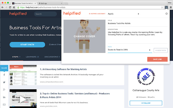The width and height of the screenshot is (173, 108).
Task: Click the browser address bar
Action: tap(89, 7)
